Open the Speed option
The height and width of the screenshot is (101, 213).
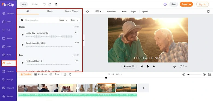[x=145, y=11]
